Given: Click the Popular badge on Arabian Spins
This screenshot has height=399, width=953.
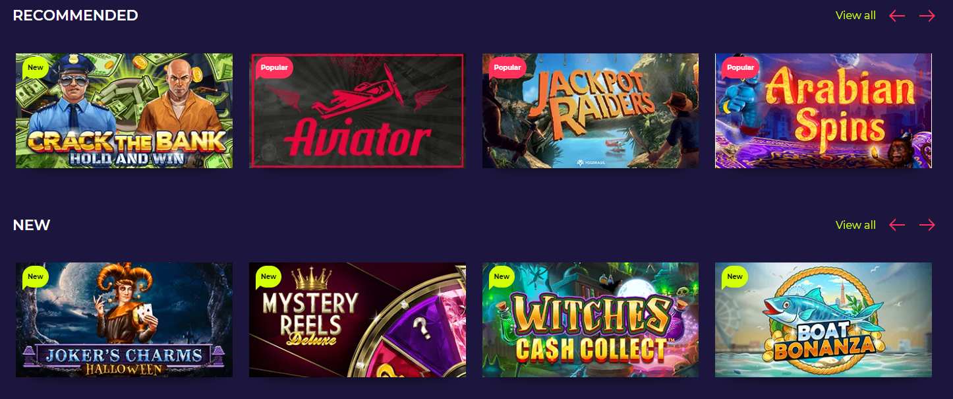Looking at the screenshot, I should [x=739, y=68].
